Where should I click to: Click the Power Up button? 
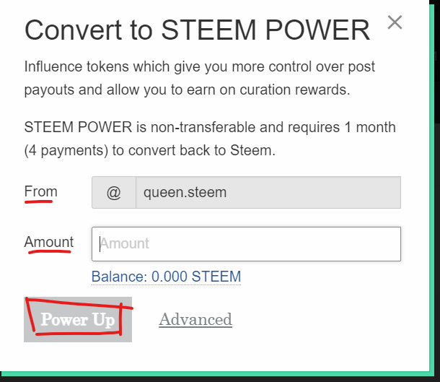click(x=78, y=319)
